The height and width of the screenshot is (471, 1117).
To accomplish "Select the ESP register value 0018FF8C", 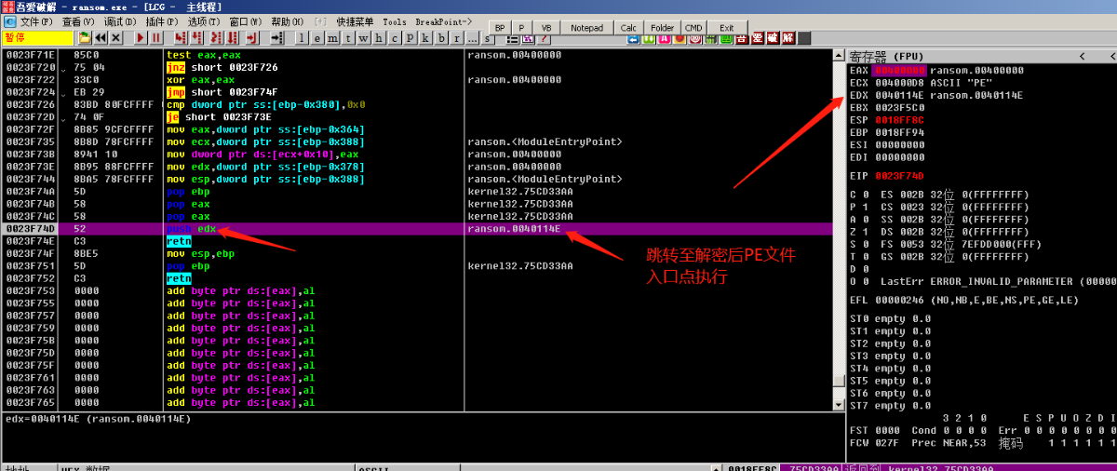I will [x=899, y=120].
